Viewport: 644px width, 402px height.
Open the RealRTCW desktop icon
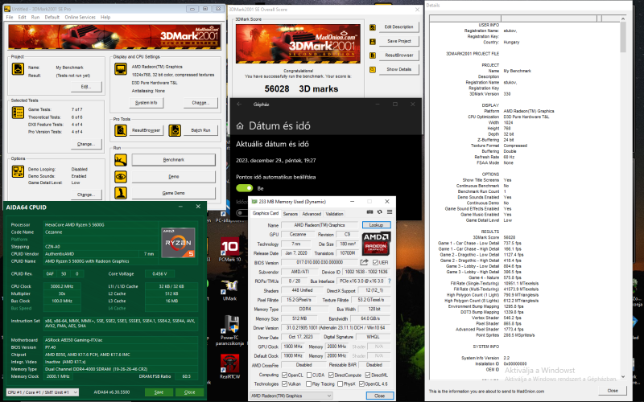click(229, 367)
